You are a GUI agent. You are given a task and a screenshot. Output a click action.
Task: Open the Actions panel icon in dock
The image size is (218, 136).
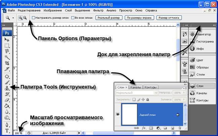pyautogui.click(x=185, y=41)
